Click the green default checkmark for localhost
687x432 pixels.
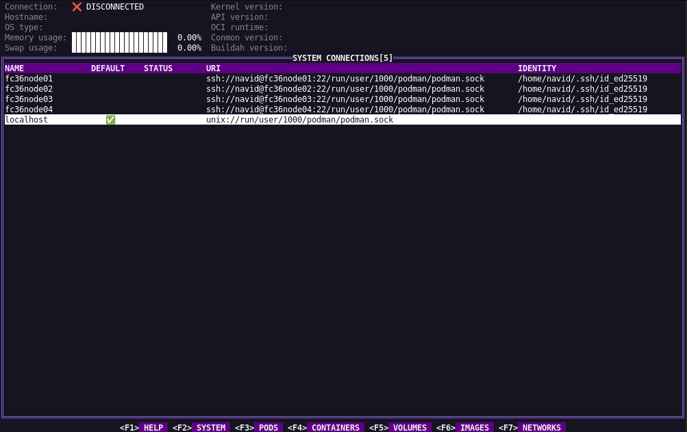[110, 120]
